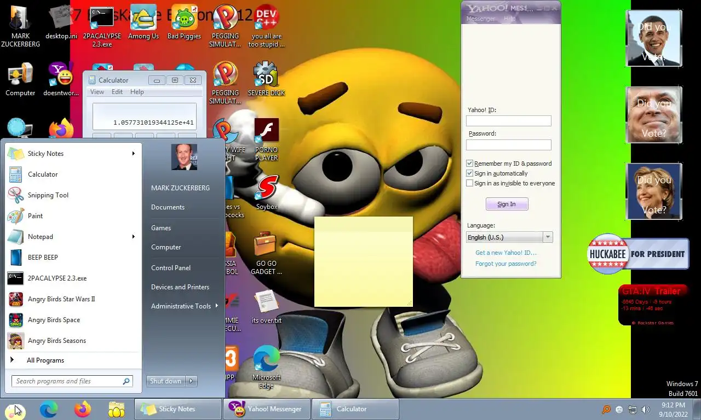Viewport: 701px width, 420px height.
Task: Open the 2PACALYPSE 2.3.exe desktop icon
Action: click(102, 26)
